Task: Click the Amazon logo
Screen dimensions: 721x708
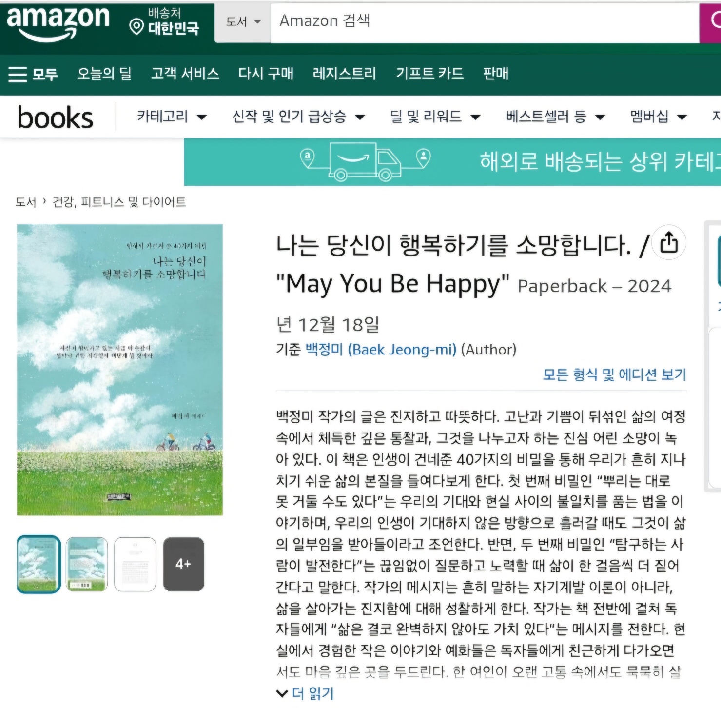Action: [x=58, y=23]
